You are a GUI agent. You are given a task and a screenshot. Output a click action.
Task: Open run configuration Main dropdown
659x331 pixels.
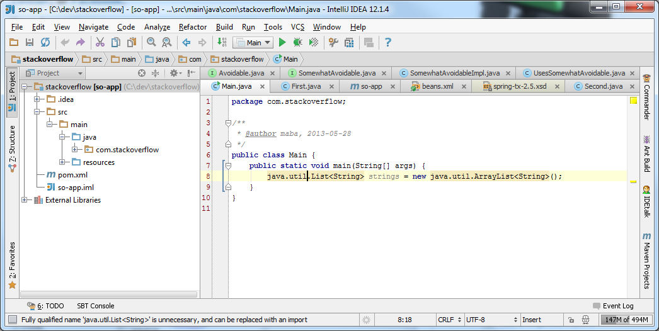tap(253, 42)
